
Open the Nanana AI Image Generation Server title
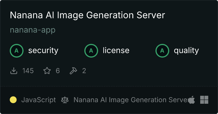87,15
